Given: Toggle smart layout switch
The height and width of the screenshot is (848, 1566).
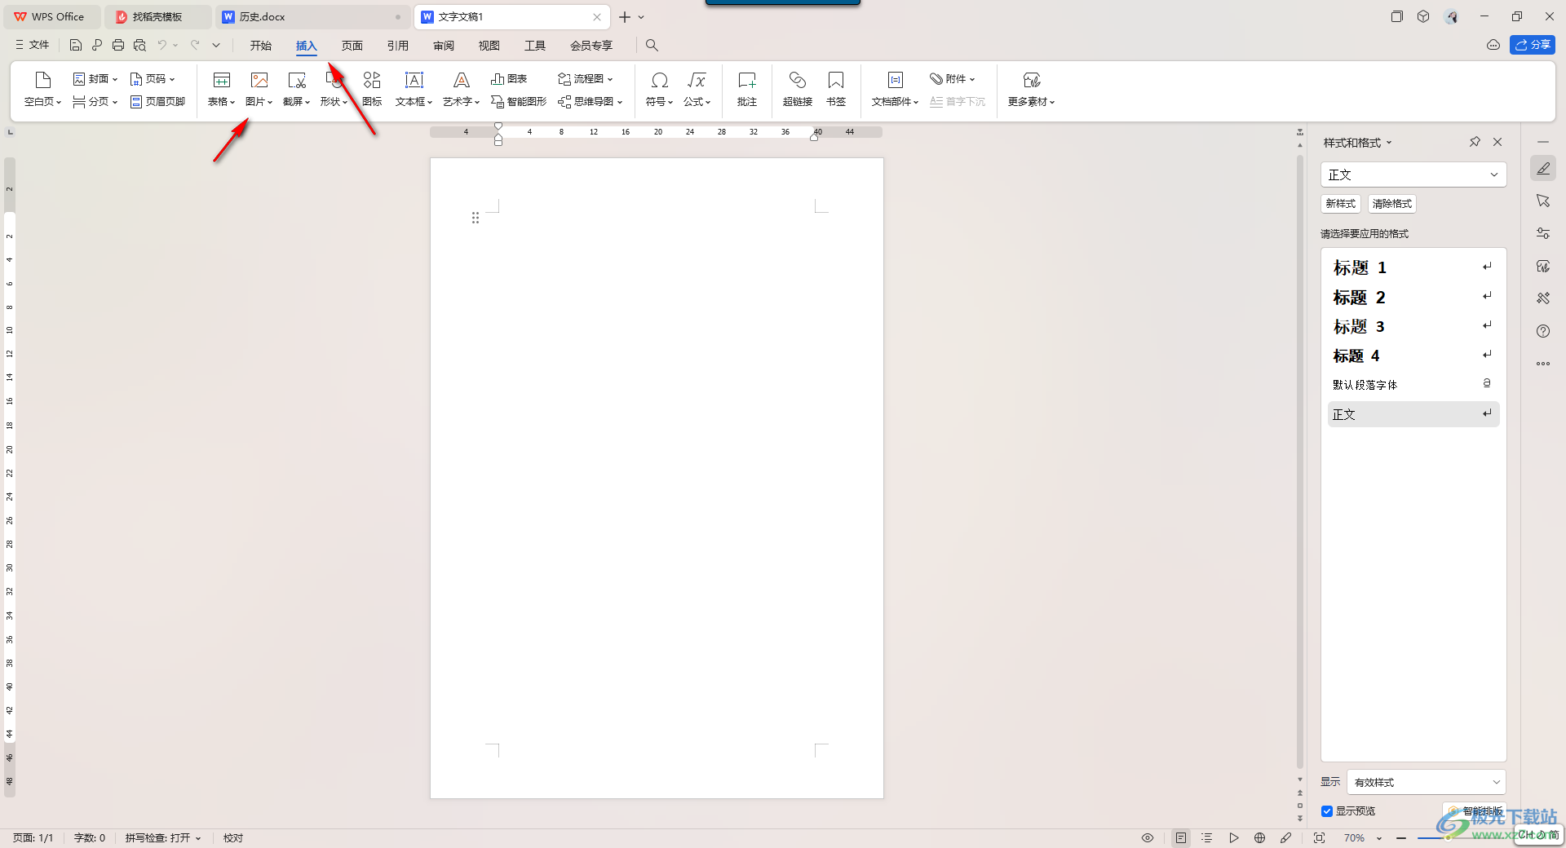Looking at the screenshot, I should click(x=1475, y=811).
